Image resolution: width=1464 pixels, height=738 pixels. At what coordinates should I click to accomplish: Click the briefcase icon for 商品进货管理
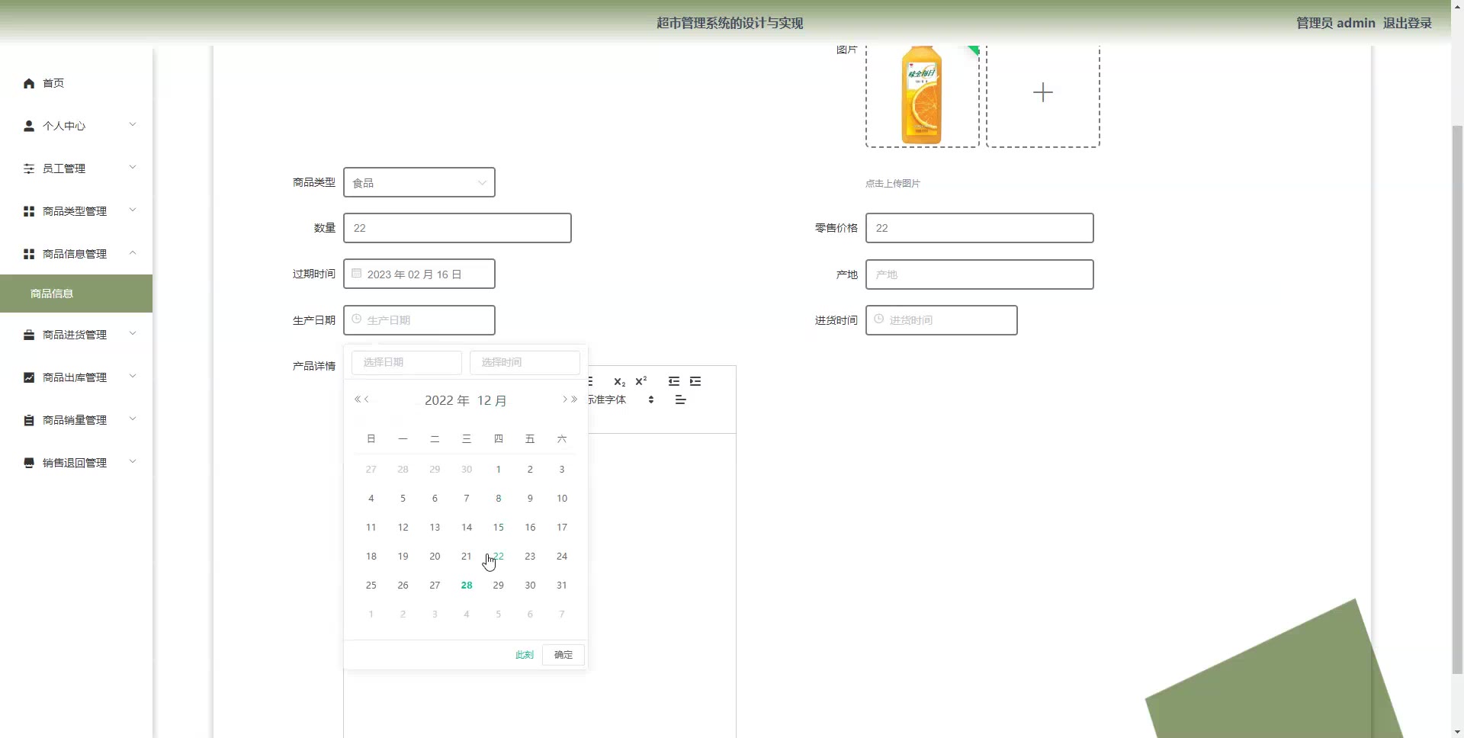[29, 335]
